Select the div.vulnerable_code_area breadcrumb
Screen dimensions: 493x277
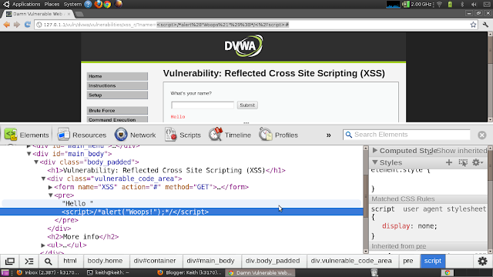coord(351,261)
